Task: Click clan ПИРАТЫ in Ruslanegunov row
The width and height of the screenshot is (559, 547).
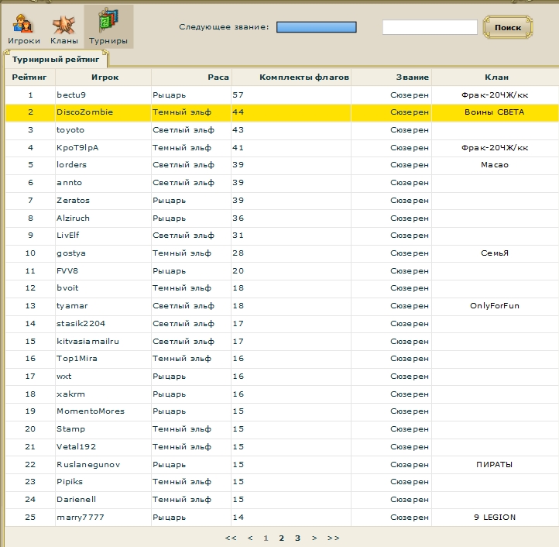Action: (x=495, y=465)
